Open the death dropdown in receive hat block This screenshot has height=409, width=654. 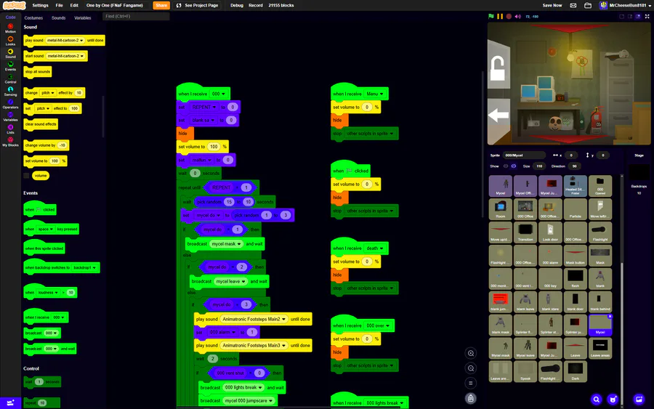tap(374, 248)
